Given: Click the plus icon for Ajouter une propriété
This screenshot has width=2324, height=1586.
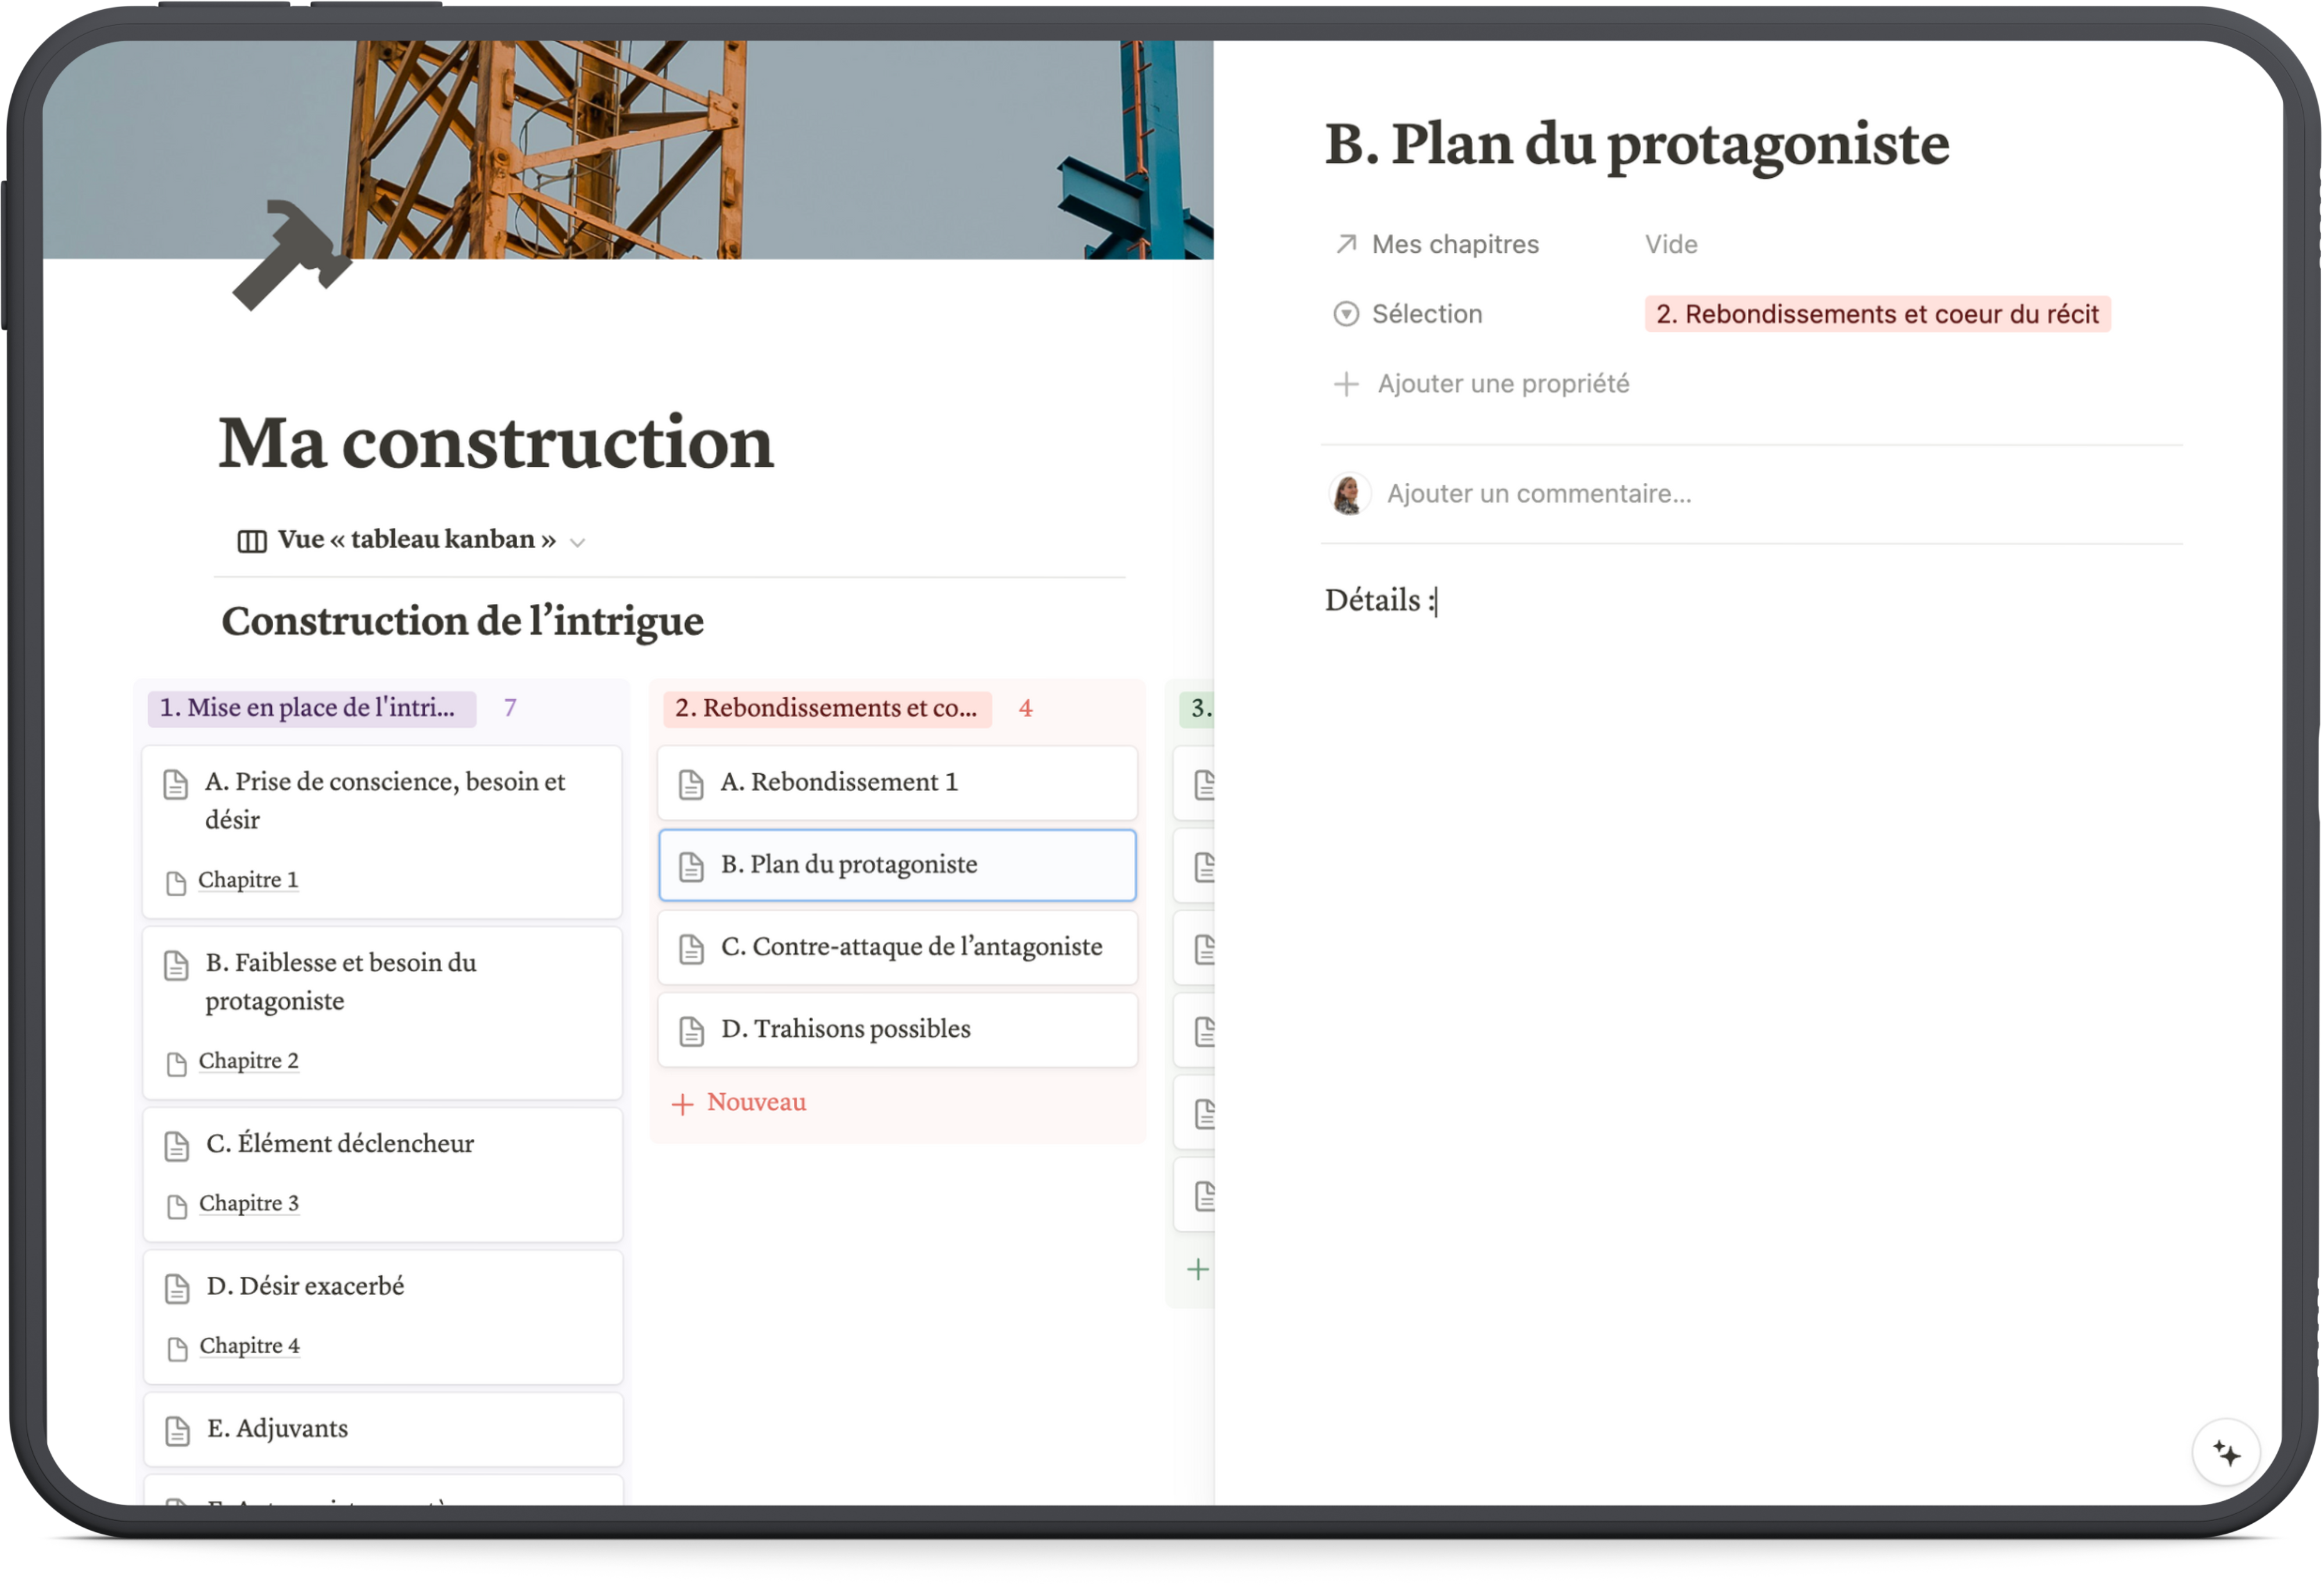Looking at the screenshot, I should tap(1346, 384).
